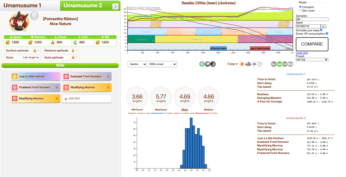
Task: Open the Leo Cup preset dropdown
Action: click(312, 60)
